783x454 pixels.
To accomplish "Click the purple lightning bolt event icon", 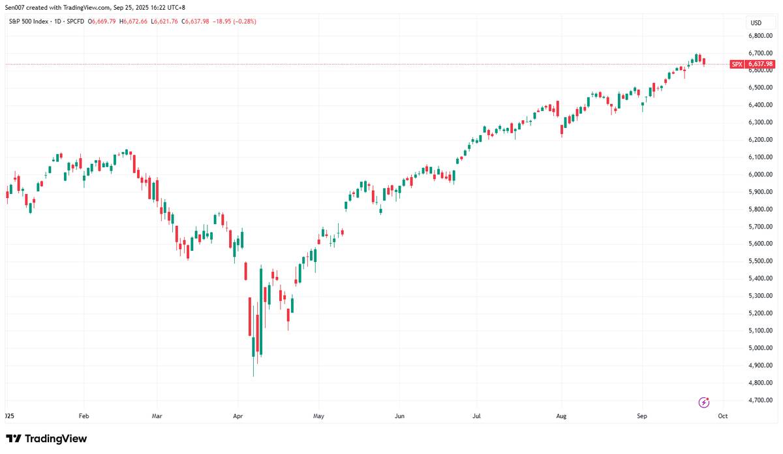I will pos(703,402).
